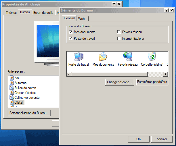Click the Changer d'icône... button
176x146 pixels.
coord(120,82)
